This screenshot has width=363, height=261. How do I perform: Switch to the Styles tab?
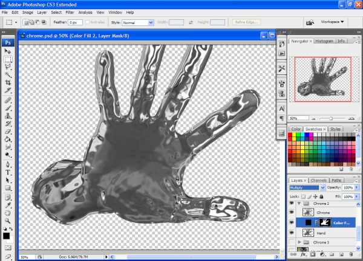coord(335,129)
